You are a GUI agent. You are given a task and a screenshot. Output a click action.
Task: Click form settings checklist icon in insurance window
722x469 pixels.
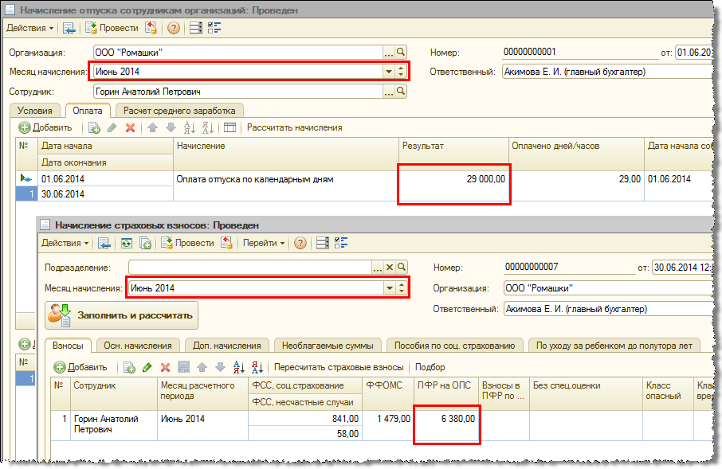[341, 243]
